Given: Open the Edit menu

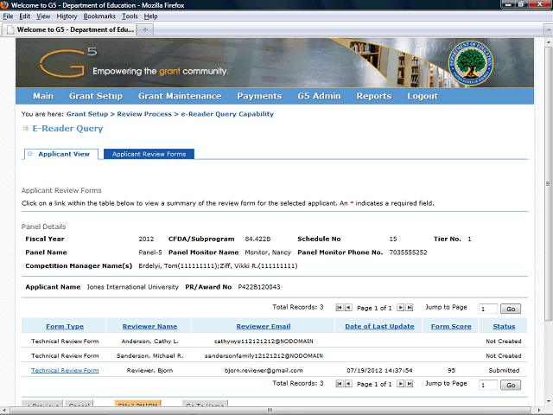Looking at the screenshot, I should point(24,16).
